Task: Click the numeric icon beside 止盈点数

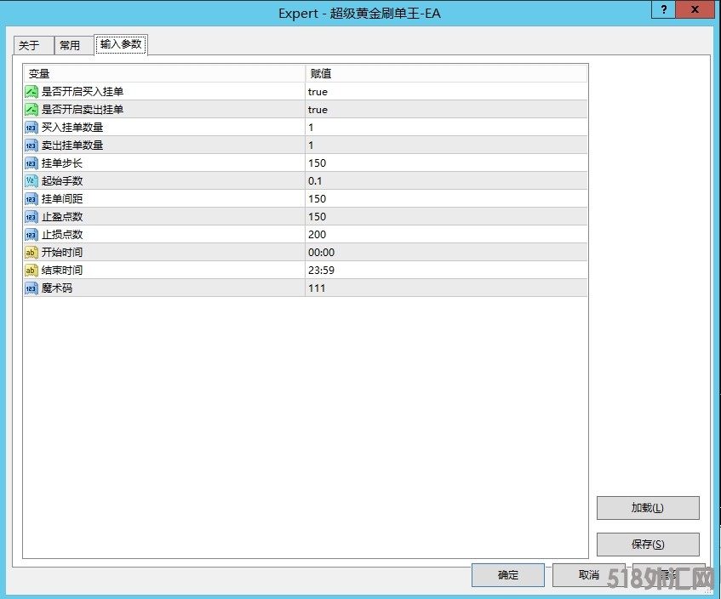Action: [31, 216]
